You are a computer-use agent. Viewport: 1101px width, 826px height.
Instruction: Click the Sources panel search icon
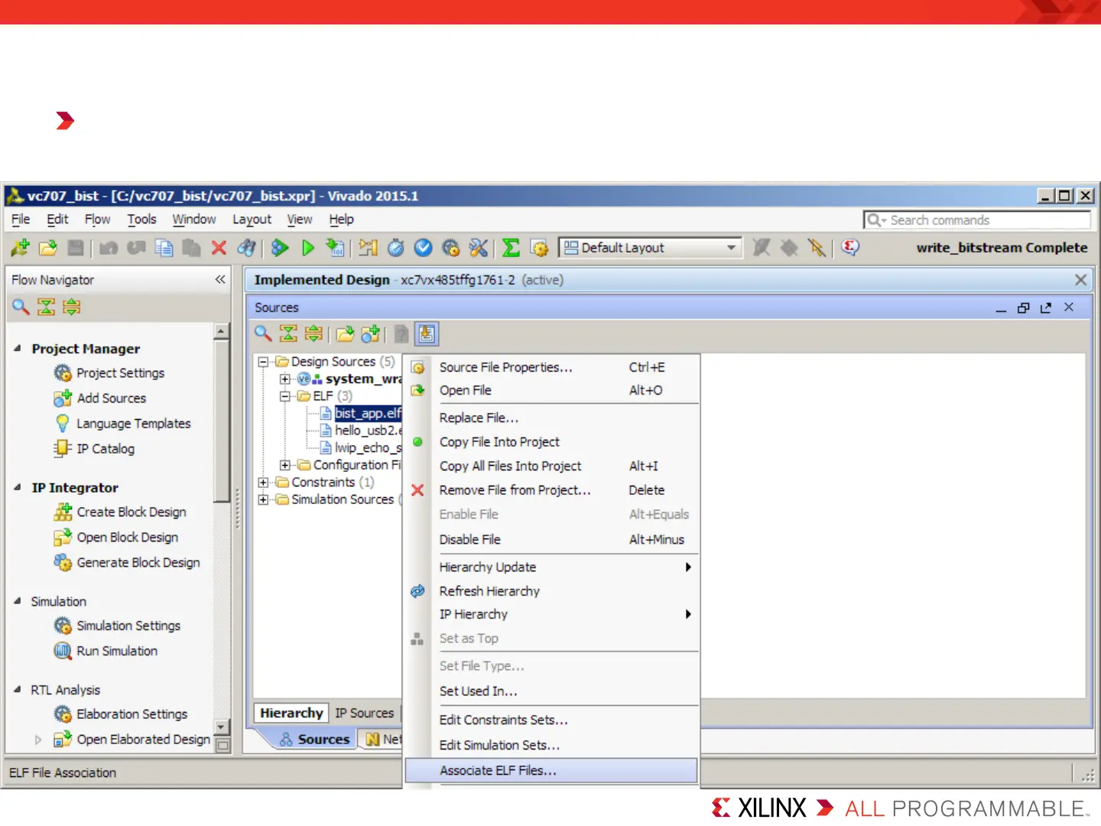click(263, 333)
